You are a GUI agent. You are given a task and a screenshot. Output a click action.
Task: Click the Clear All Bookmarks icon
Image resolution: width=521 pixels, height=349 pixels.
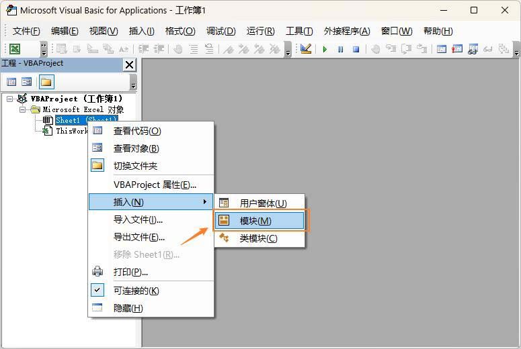click(274, 49)
